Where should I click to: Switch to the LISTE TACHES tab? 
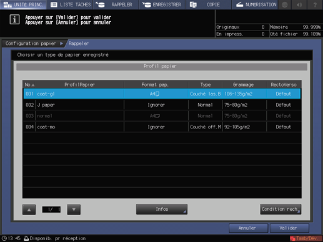(x=71, y=4)
